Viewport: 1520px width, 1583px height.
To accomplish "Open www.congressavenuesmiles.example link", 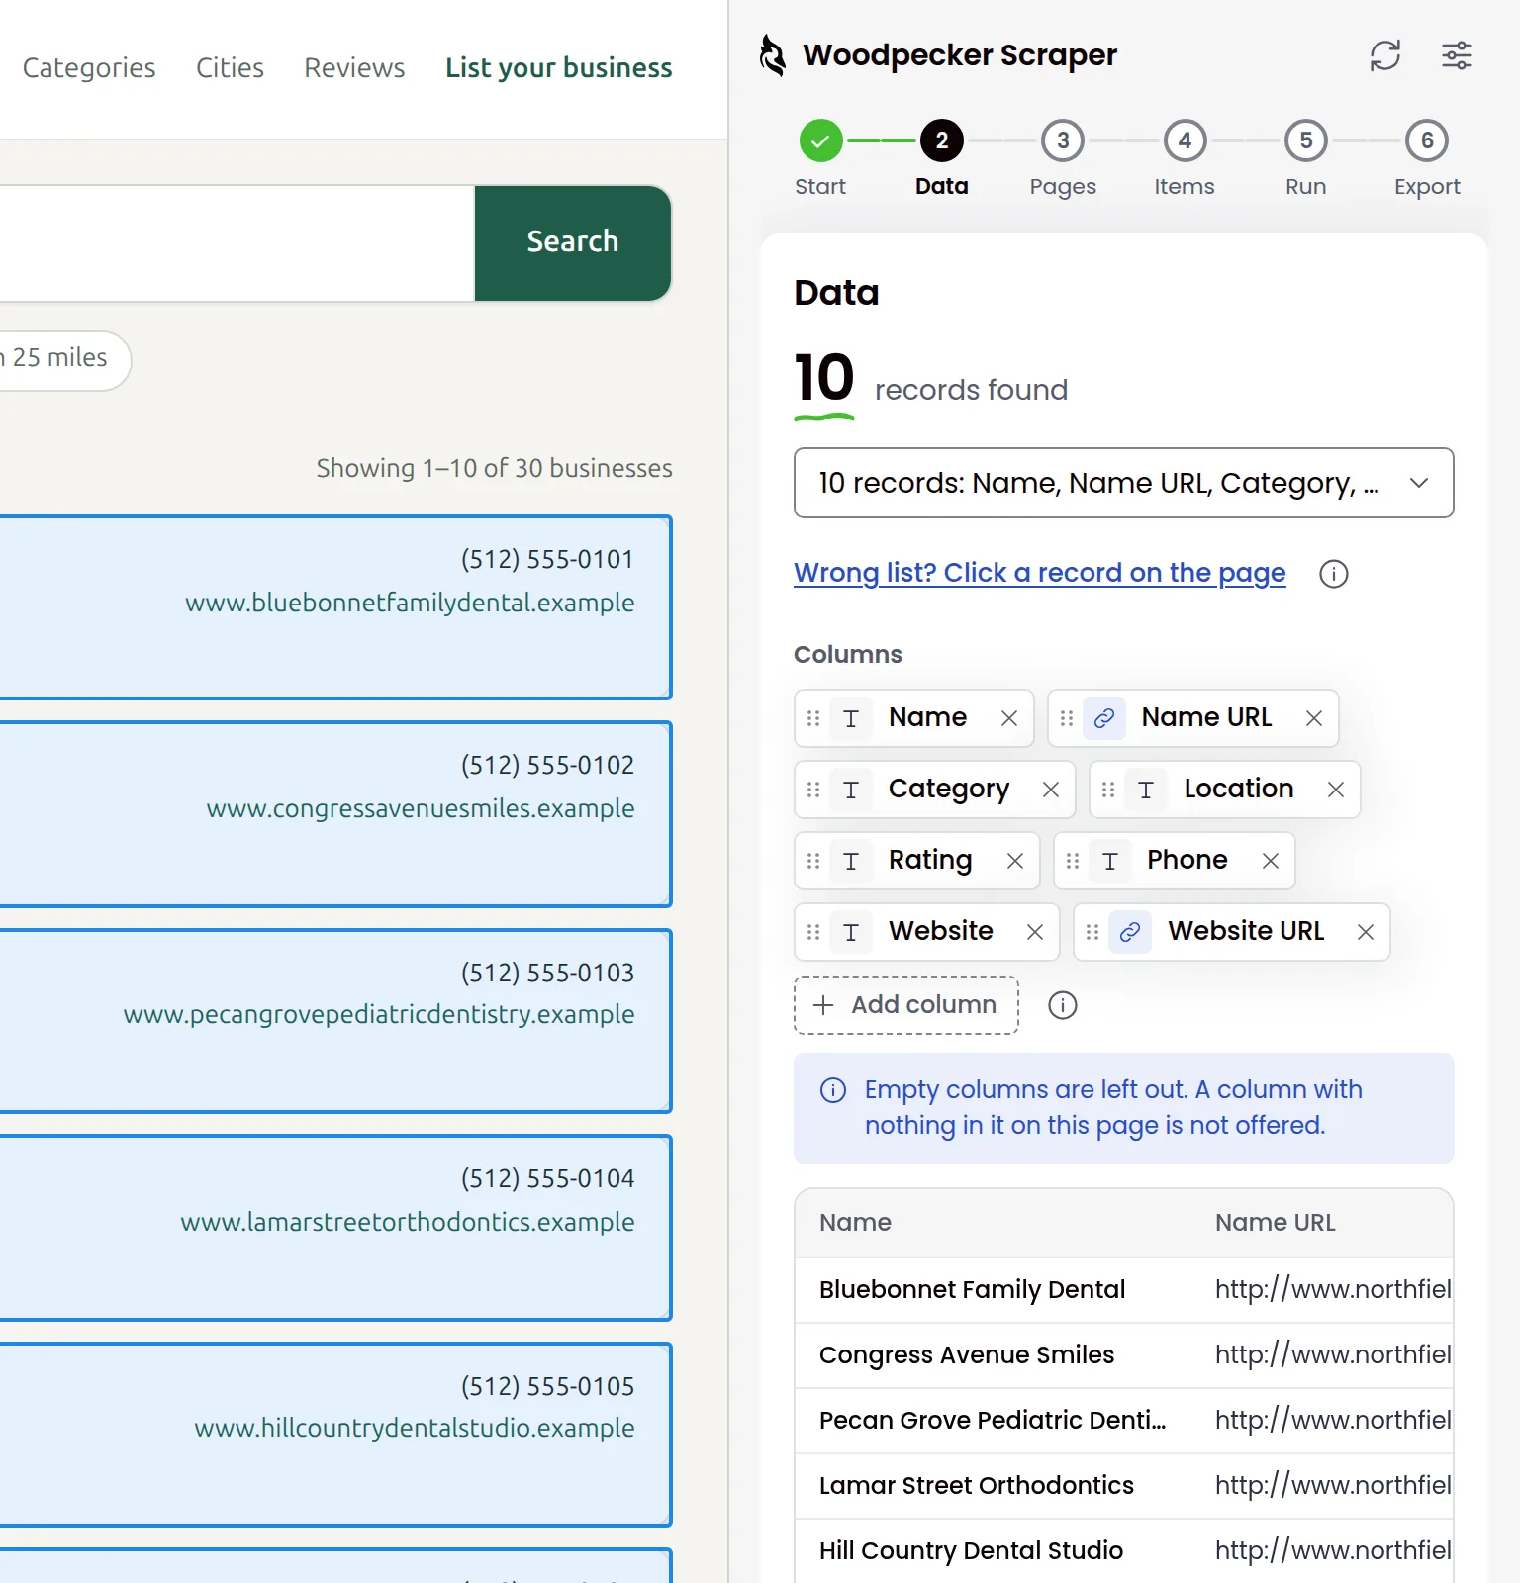I will [421, 808].
